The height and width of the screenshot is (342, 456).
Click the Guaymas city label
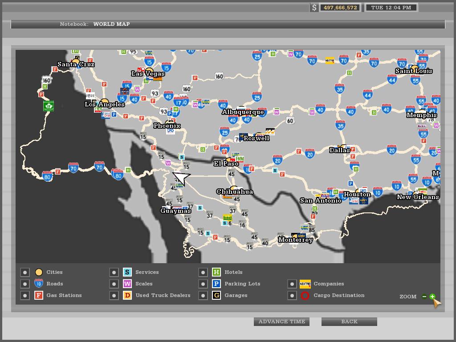coord(175,211)
